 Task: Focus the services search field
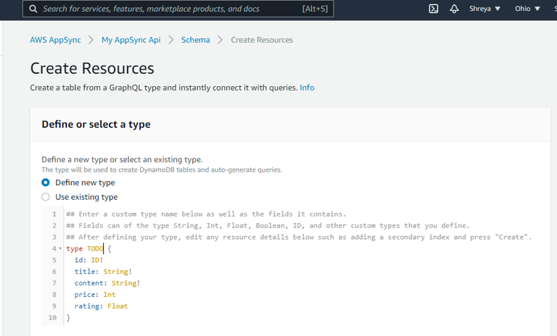[178, 9]
